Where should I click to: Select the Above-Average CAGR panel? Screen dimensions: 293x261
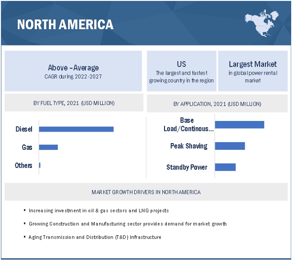click(x=73, y=71)
